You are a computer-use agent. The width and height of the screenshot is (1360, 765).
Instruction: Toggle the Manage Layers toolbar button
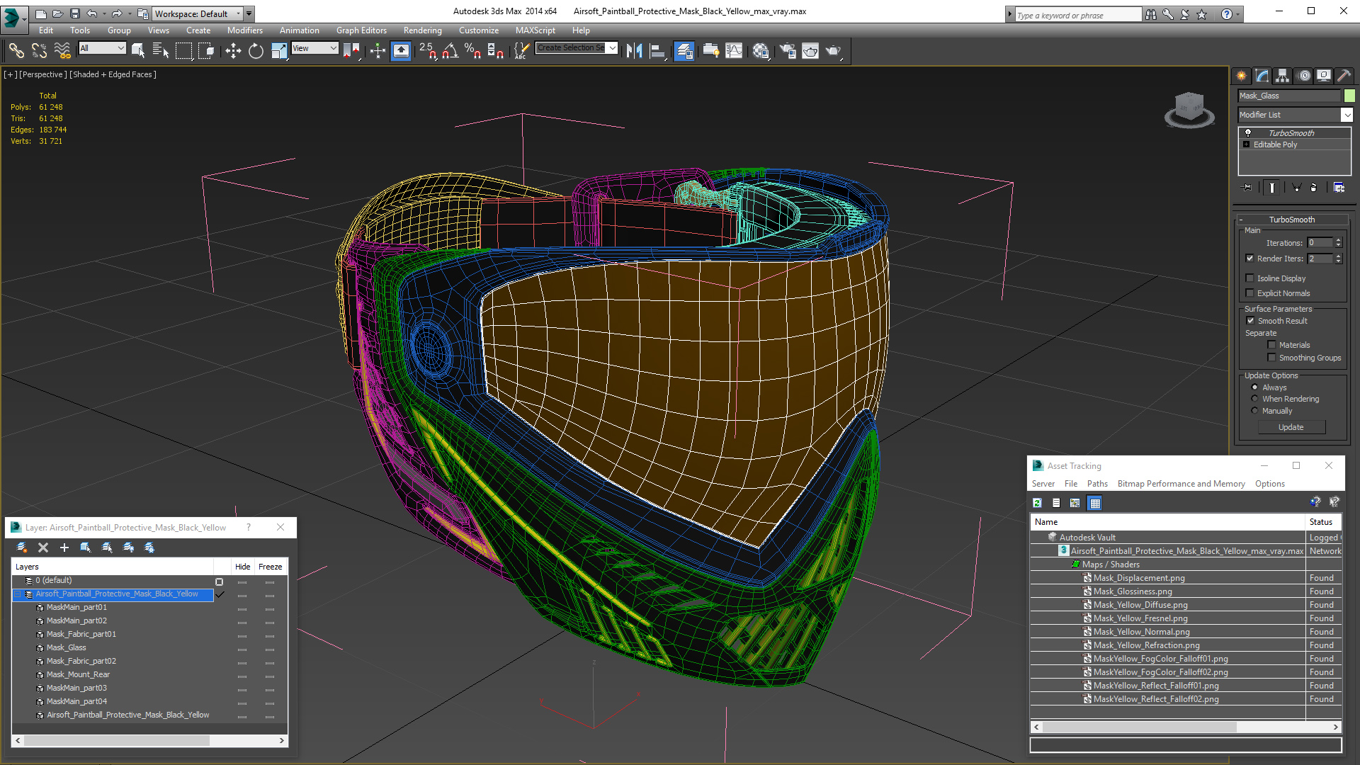pos(684,50)
